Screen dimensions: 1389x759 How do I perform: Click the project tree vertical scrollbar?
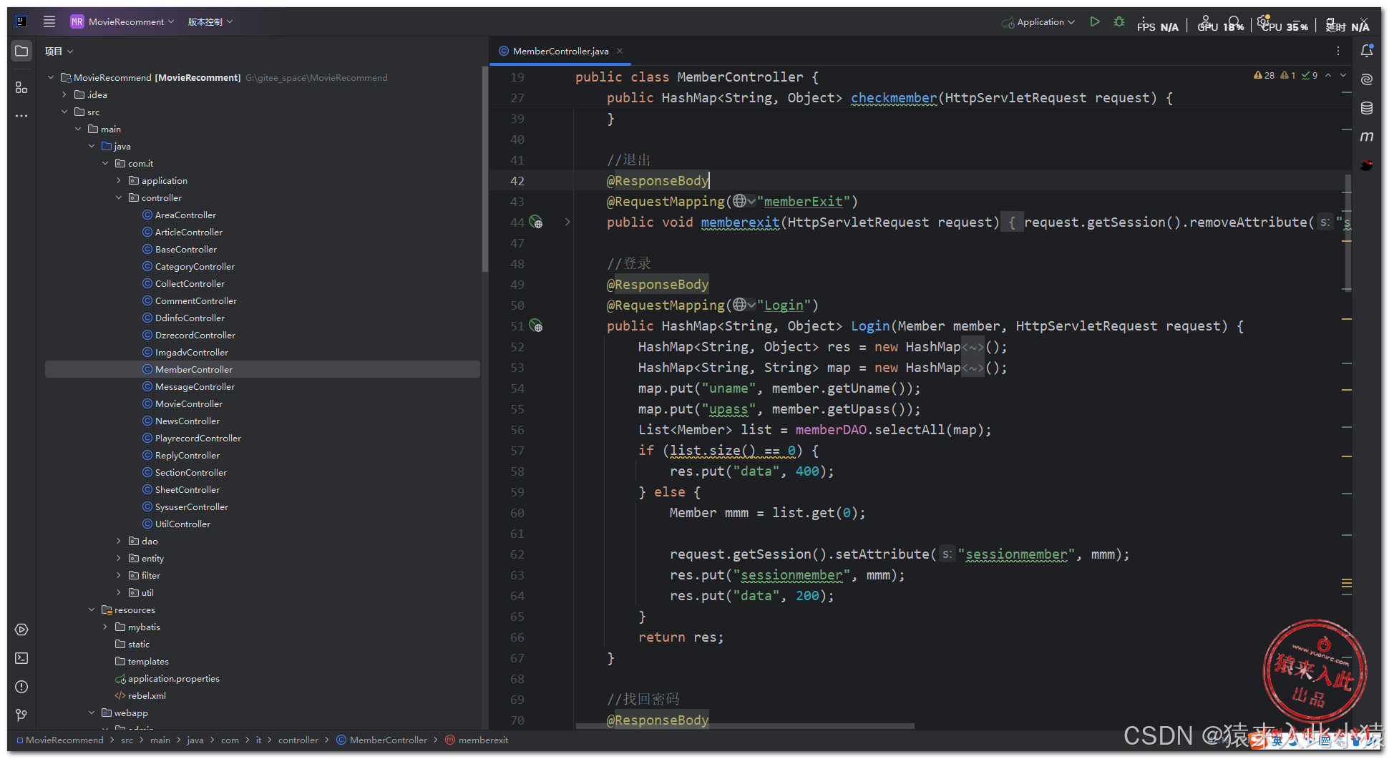(484, 170)
